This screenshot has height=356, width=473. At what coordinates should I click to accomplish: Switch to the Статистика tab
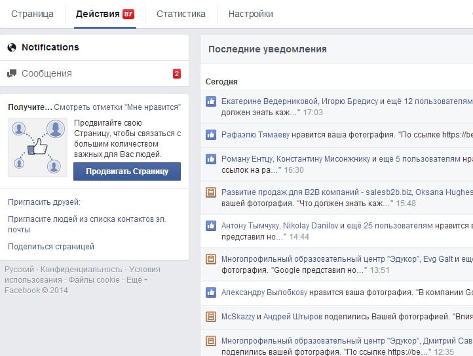[181, 14]
